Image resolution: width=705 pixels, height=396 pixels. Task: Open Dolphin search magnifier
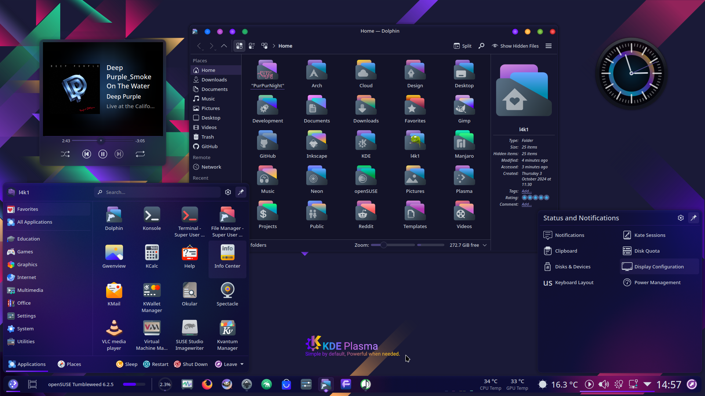(x=481, y=46)
